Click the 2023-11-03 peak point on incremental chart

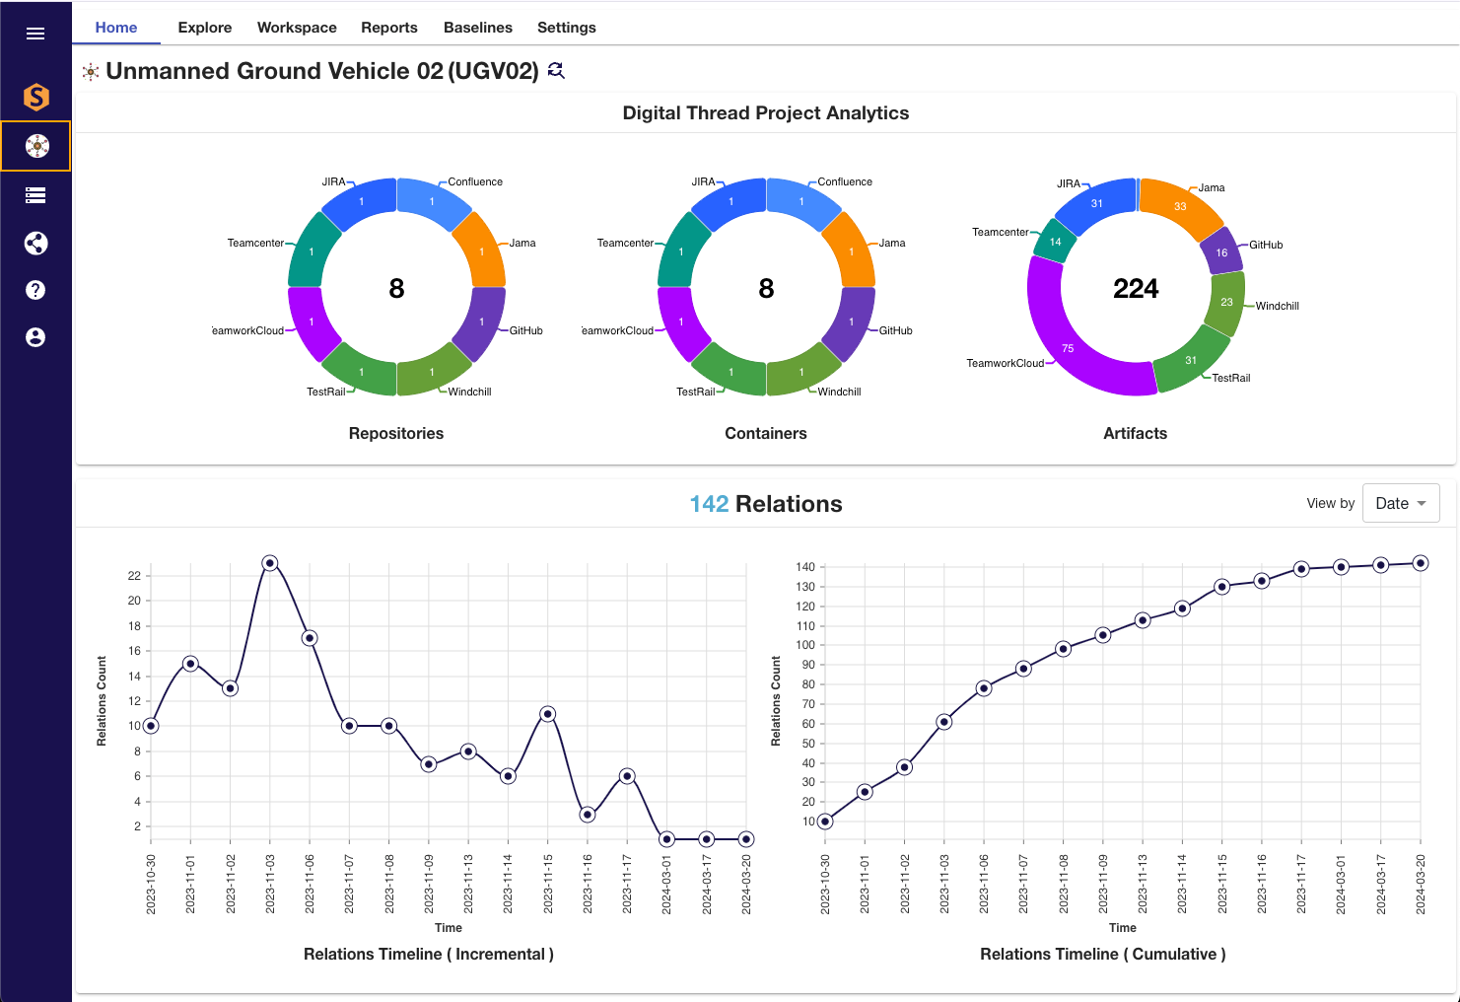pos(270,563)
